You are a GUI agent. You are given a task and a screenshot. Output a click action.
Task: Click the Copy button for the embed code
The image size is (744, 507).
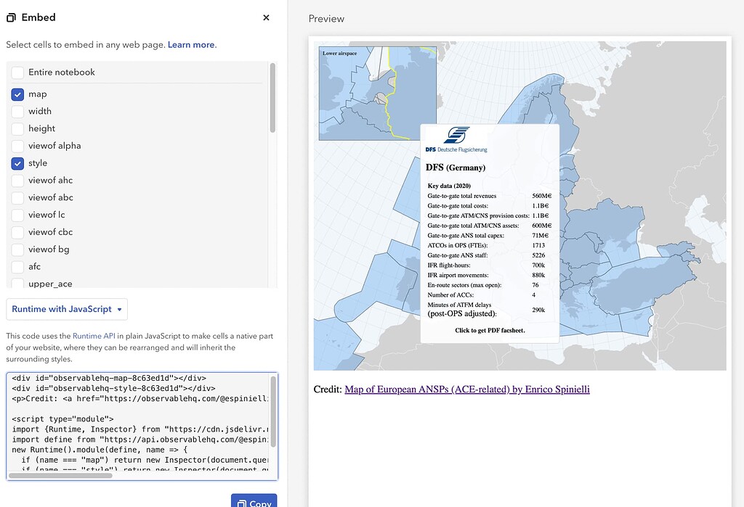coord(254,502)
